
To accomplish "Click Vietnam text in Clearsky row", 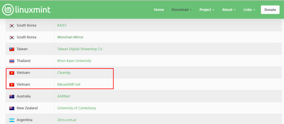I will 23,73.
